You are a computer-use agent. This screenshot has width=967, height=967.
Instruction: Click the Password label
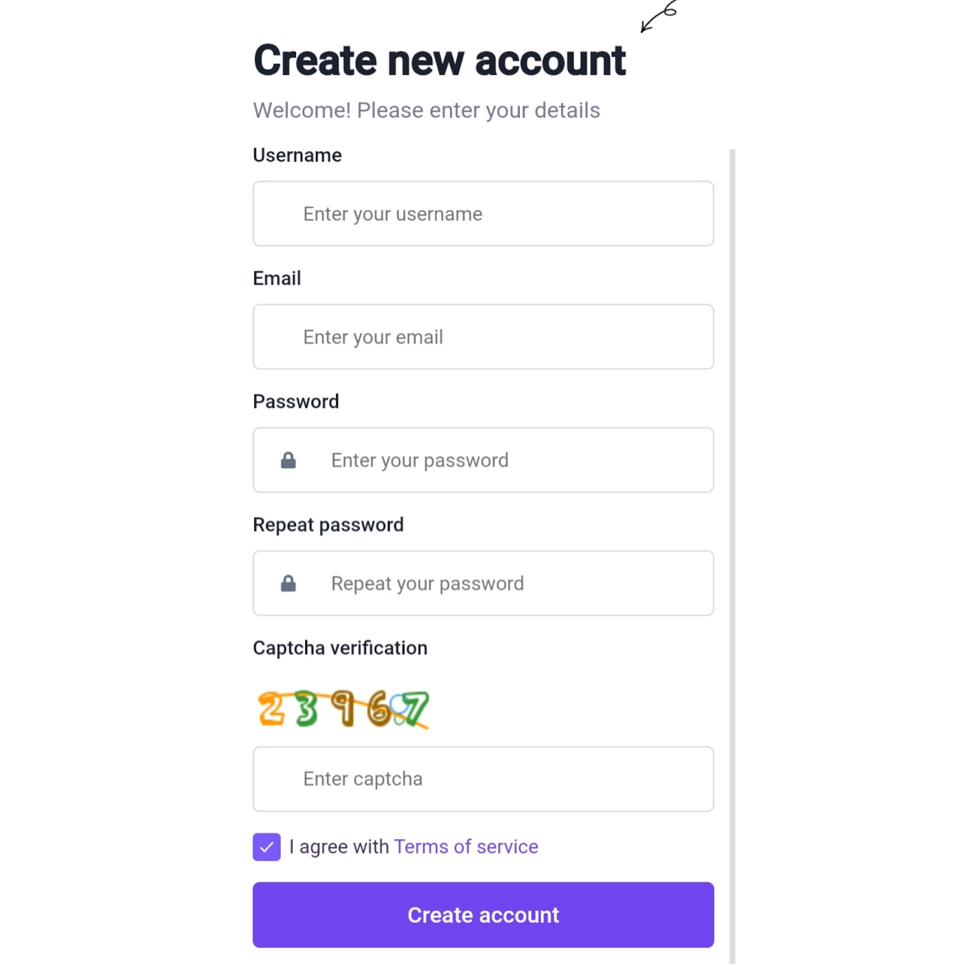coord(296,402)
